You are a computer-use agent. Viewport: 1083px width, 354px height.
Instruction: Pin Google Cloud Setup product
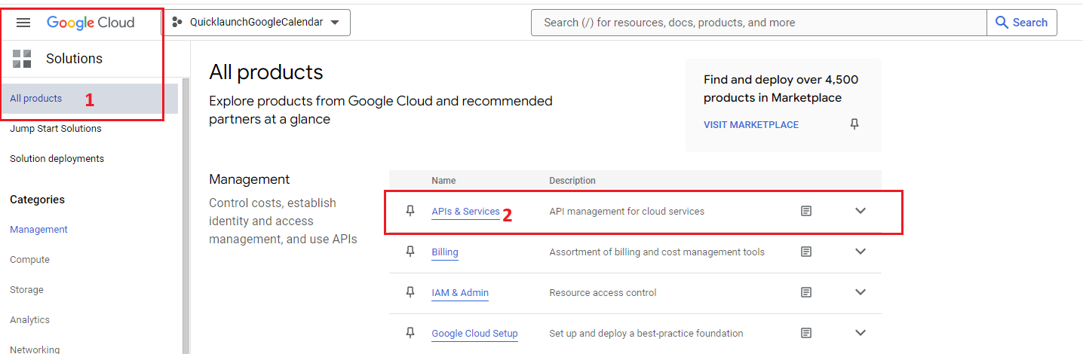pos(410,333)
